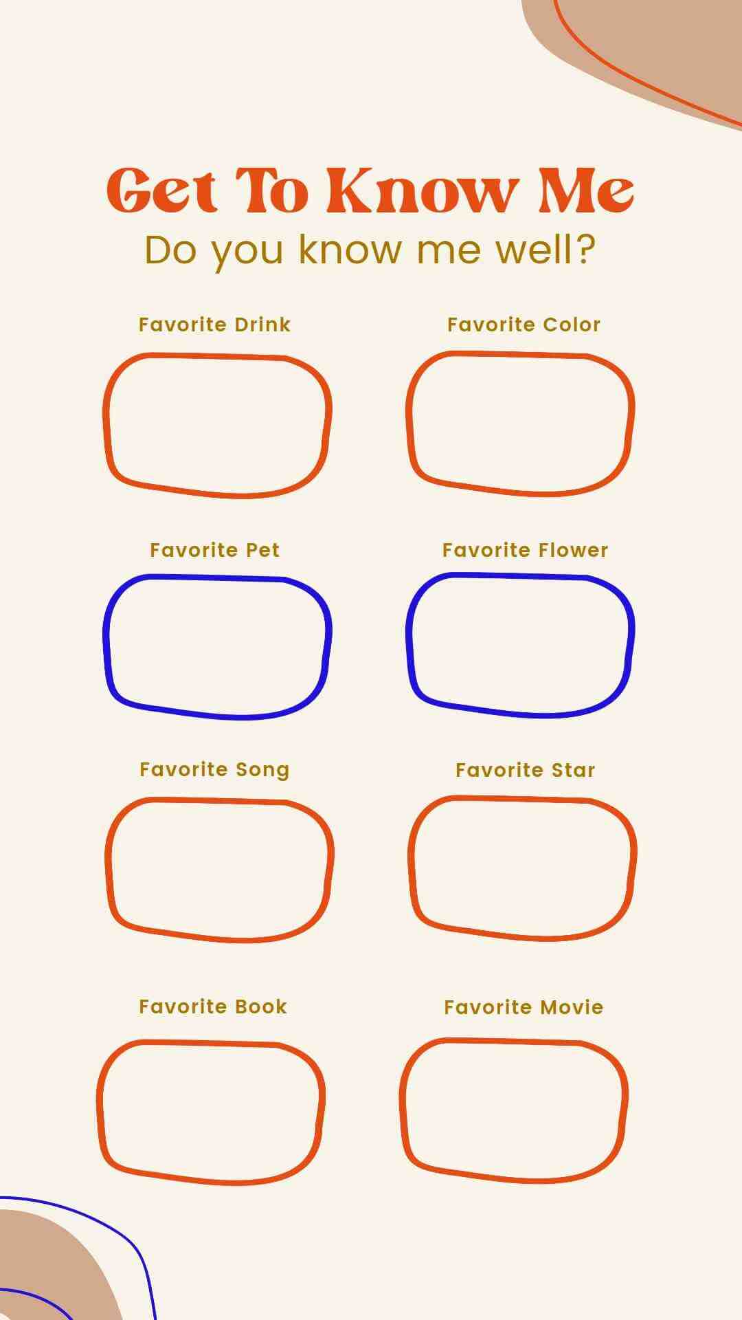The height and width of the screenshot is (1320, 742).
Task: Click the "Favorite Drink" label
Action: pos(214,324)
